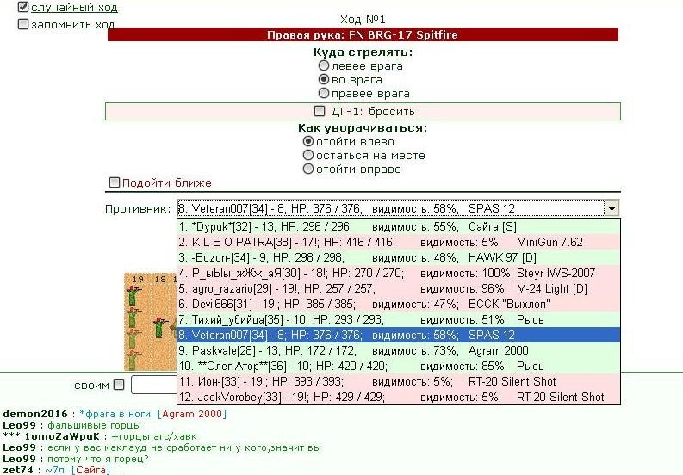The image size is (683, 475).
Task: Click chat message '+горцы агс/хавк'
Action: click(154, 436)
